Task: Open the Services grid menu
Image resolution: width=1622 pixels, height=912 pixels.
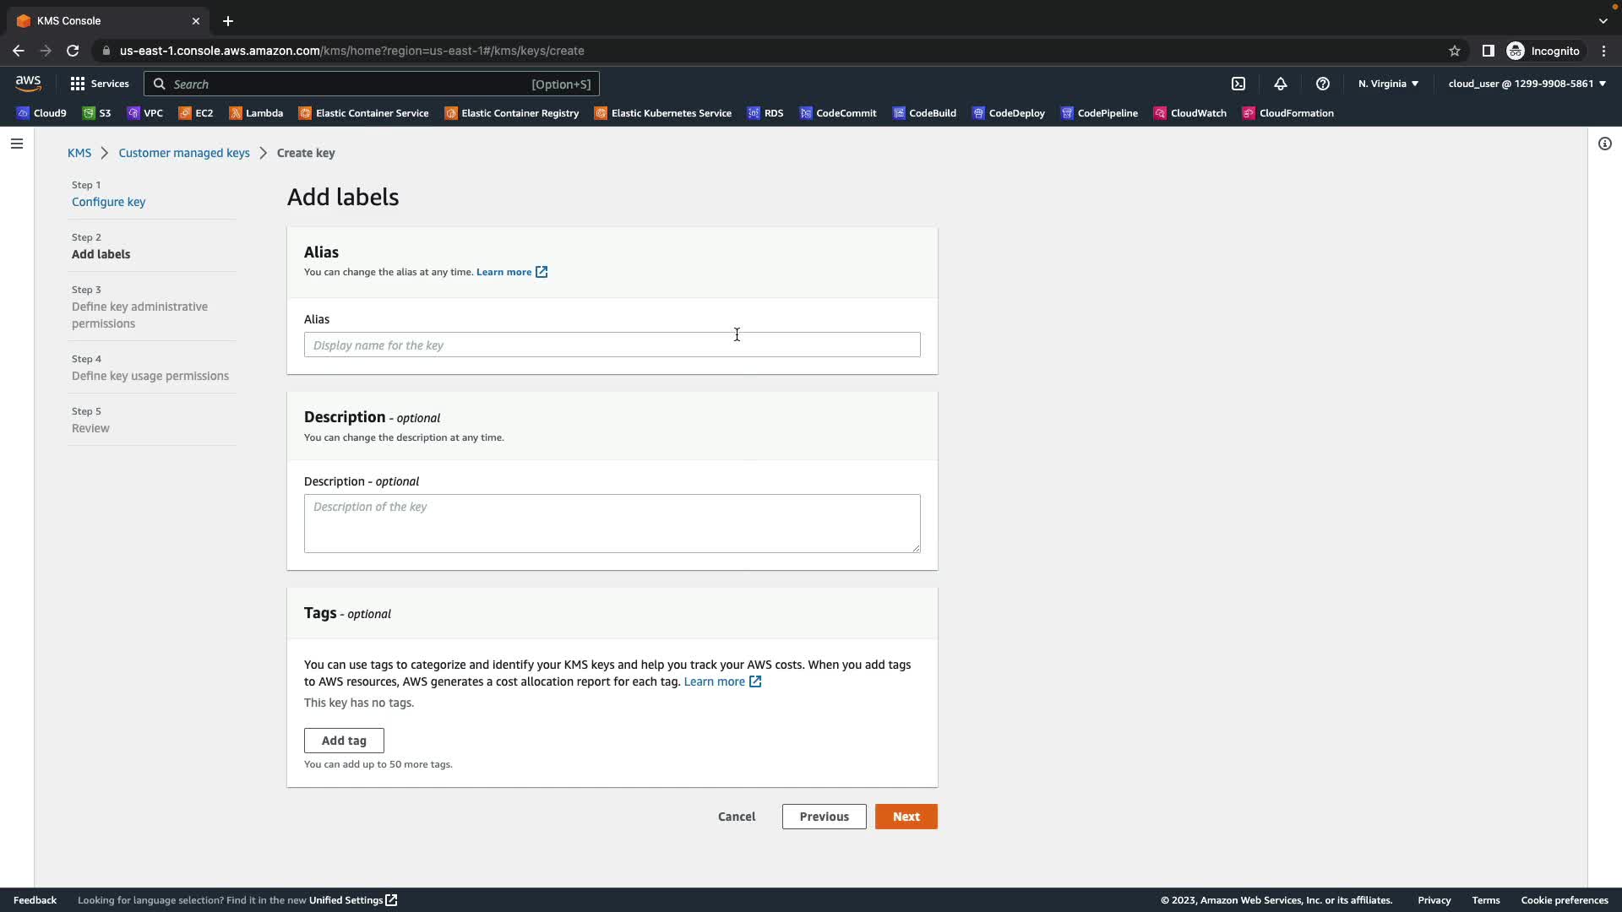Action: click(x=100, y=84)
